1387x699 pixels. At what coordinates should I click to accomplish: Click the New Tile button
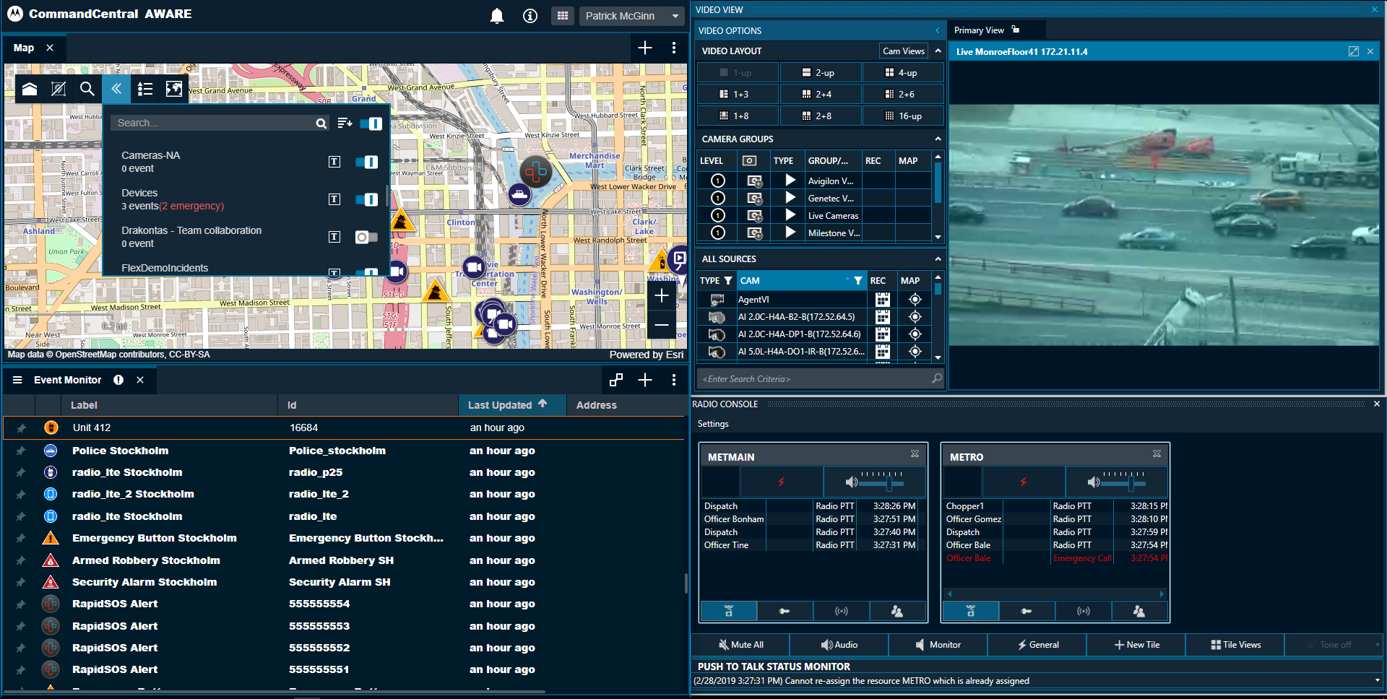pos(1136,645)
